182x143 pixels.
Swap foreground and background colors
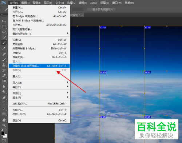click(5, 130)
